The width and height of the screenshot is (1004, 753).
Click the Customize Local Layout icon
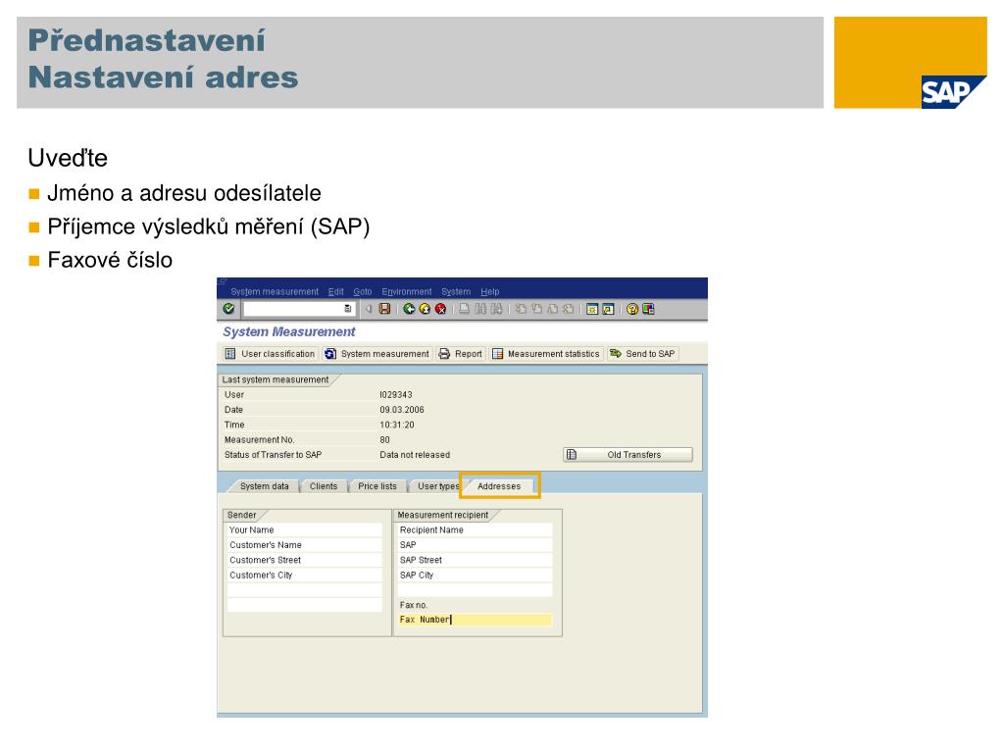(649, 309)
